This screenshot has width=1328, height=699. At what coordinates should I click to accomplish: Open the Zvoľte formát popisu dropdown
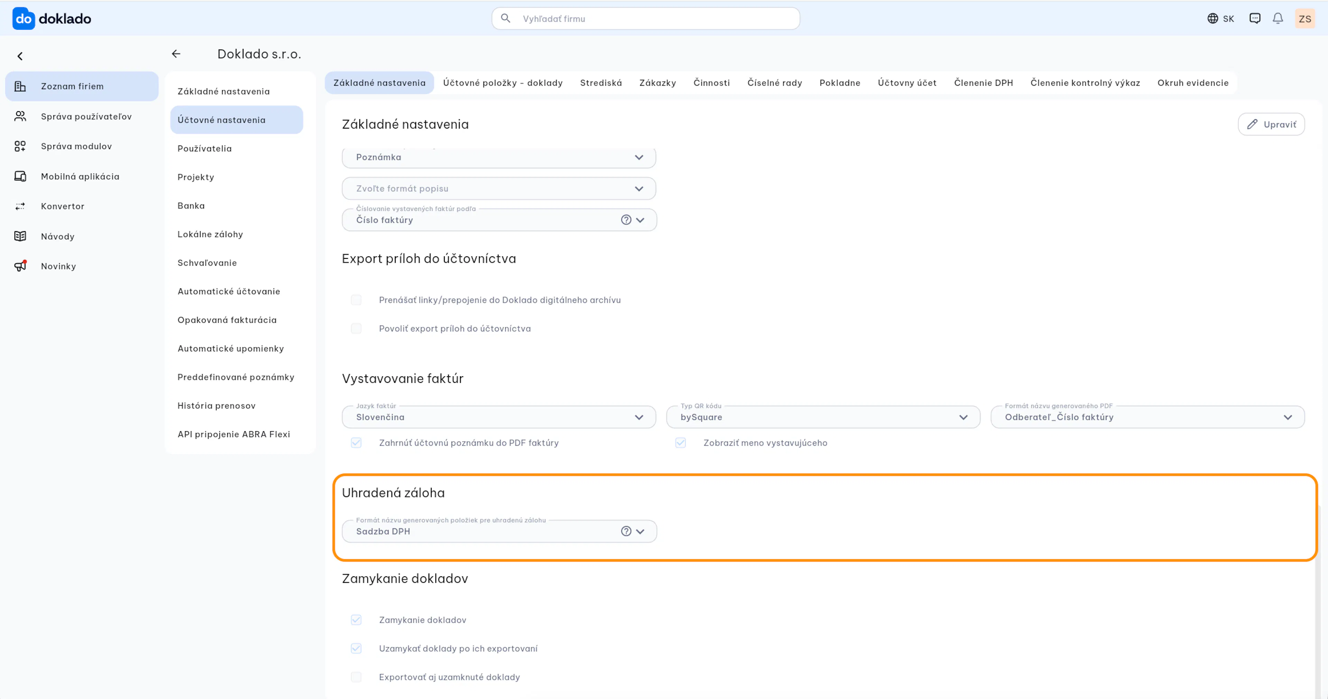pyautogui.click(x=498, y=189)
